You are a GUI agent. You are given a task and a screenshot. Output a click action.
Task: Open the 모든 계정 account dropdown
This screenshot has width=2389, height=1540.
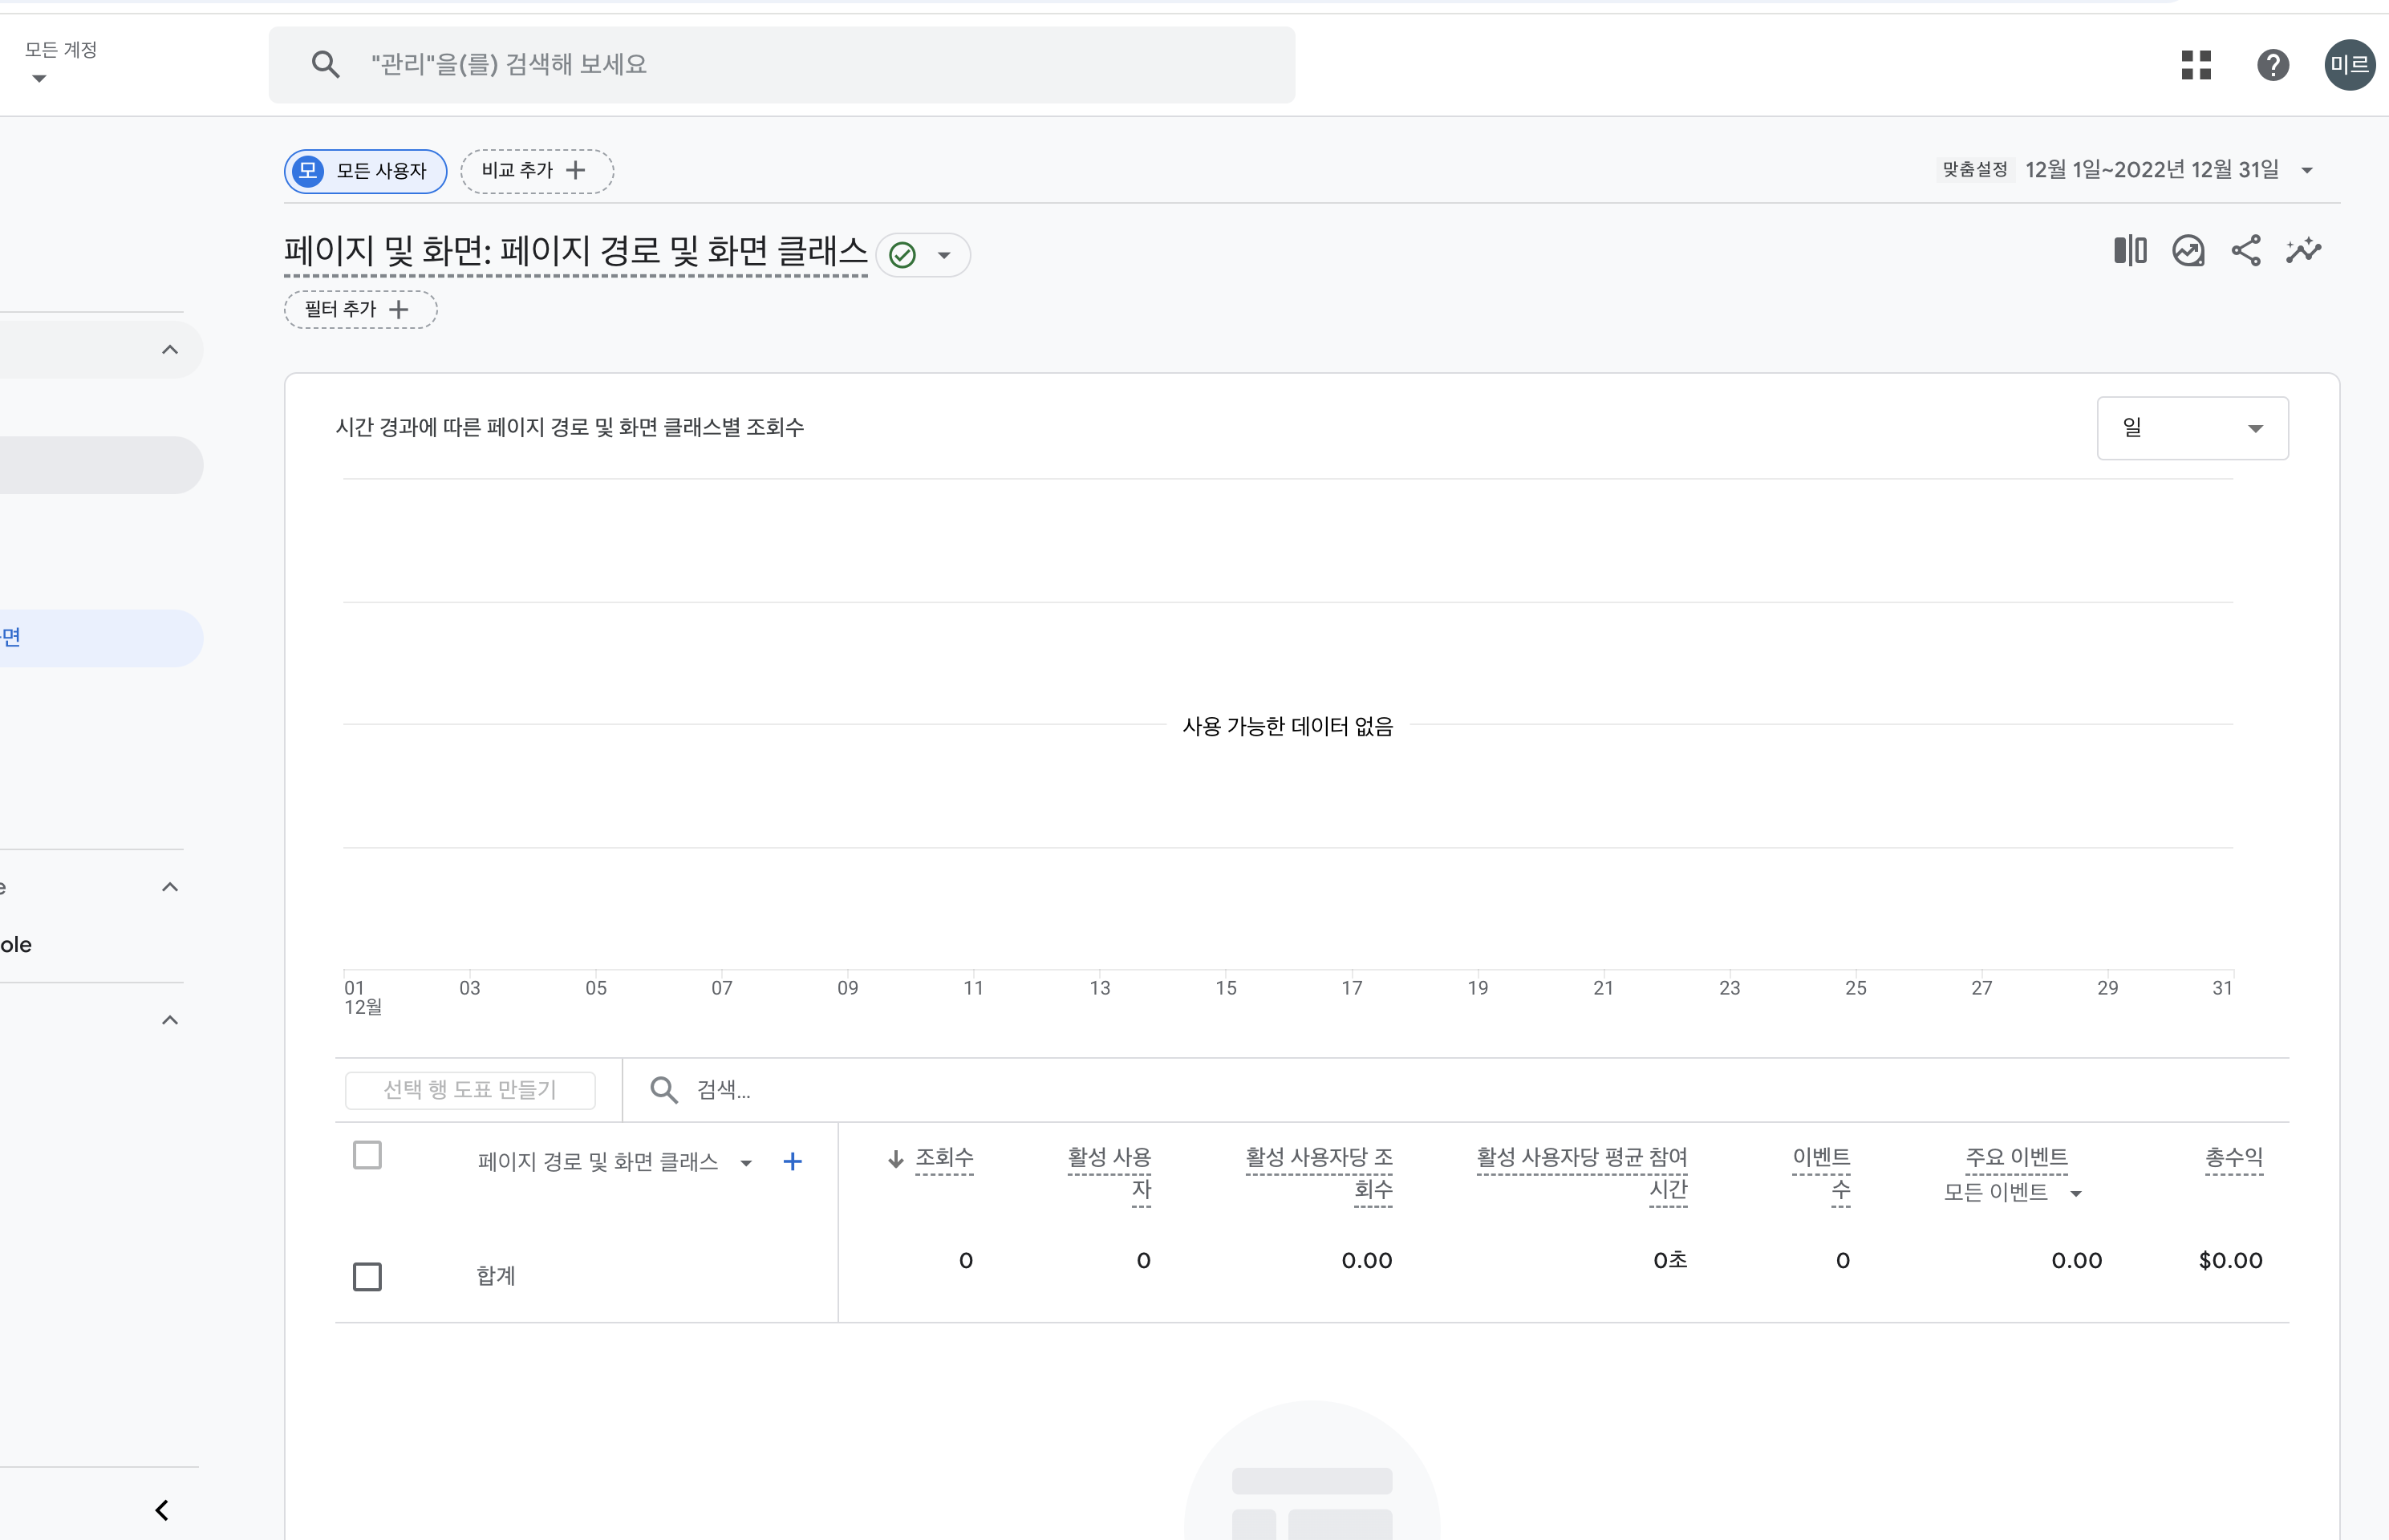(x=60, y=62)
